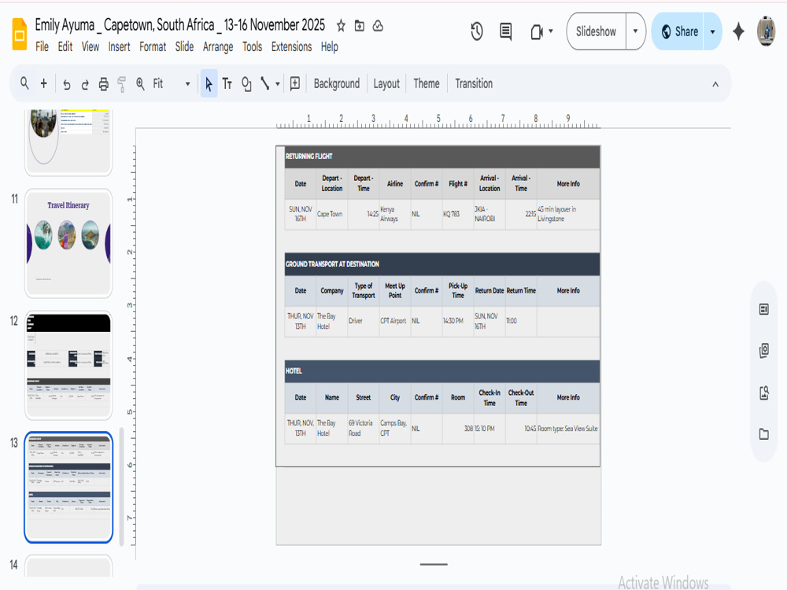Click the search menus magnifier icon
The width and height of the screenshot is (787, 590).
coord(24,83)
